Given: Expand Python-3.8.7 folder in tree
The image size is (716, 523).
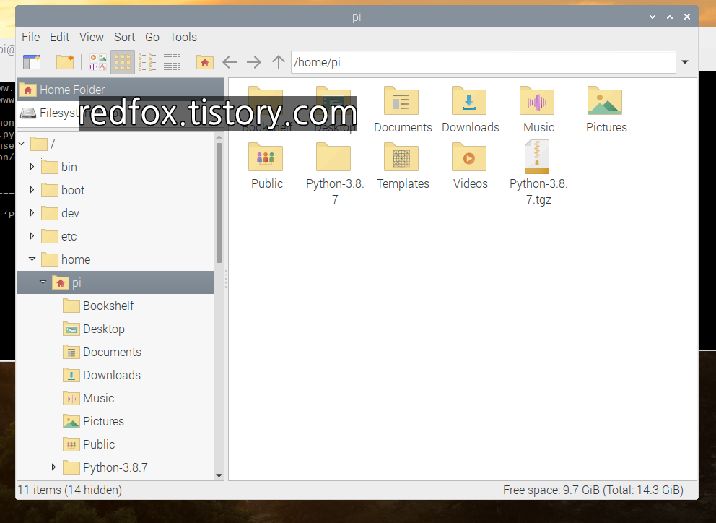Looking at the screenshot, I should tap(53, 467).
